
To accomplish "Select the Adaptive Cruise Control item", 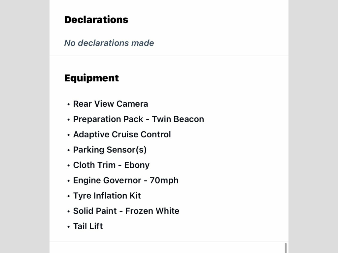I will [x=122, y=135].
